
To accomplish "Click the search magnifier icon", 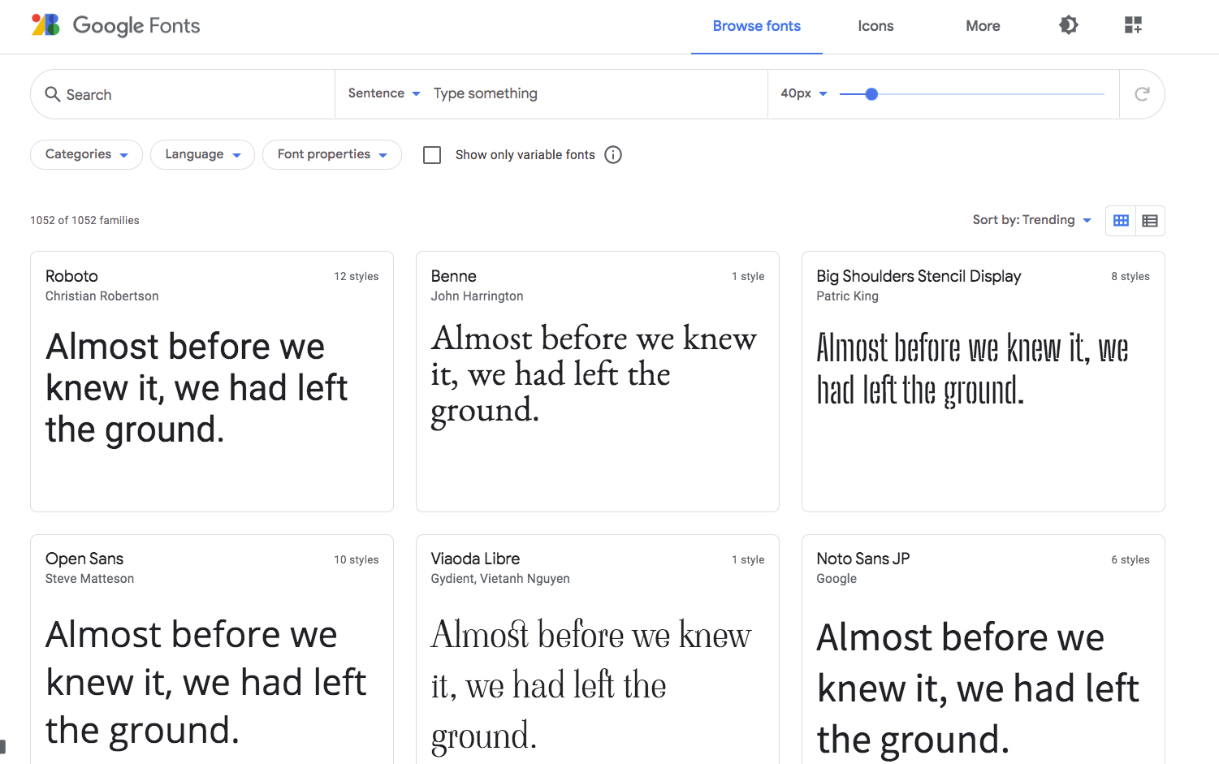I will (53, 94).
